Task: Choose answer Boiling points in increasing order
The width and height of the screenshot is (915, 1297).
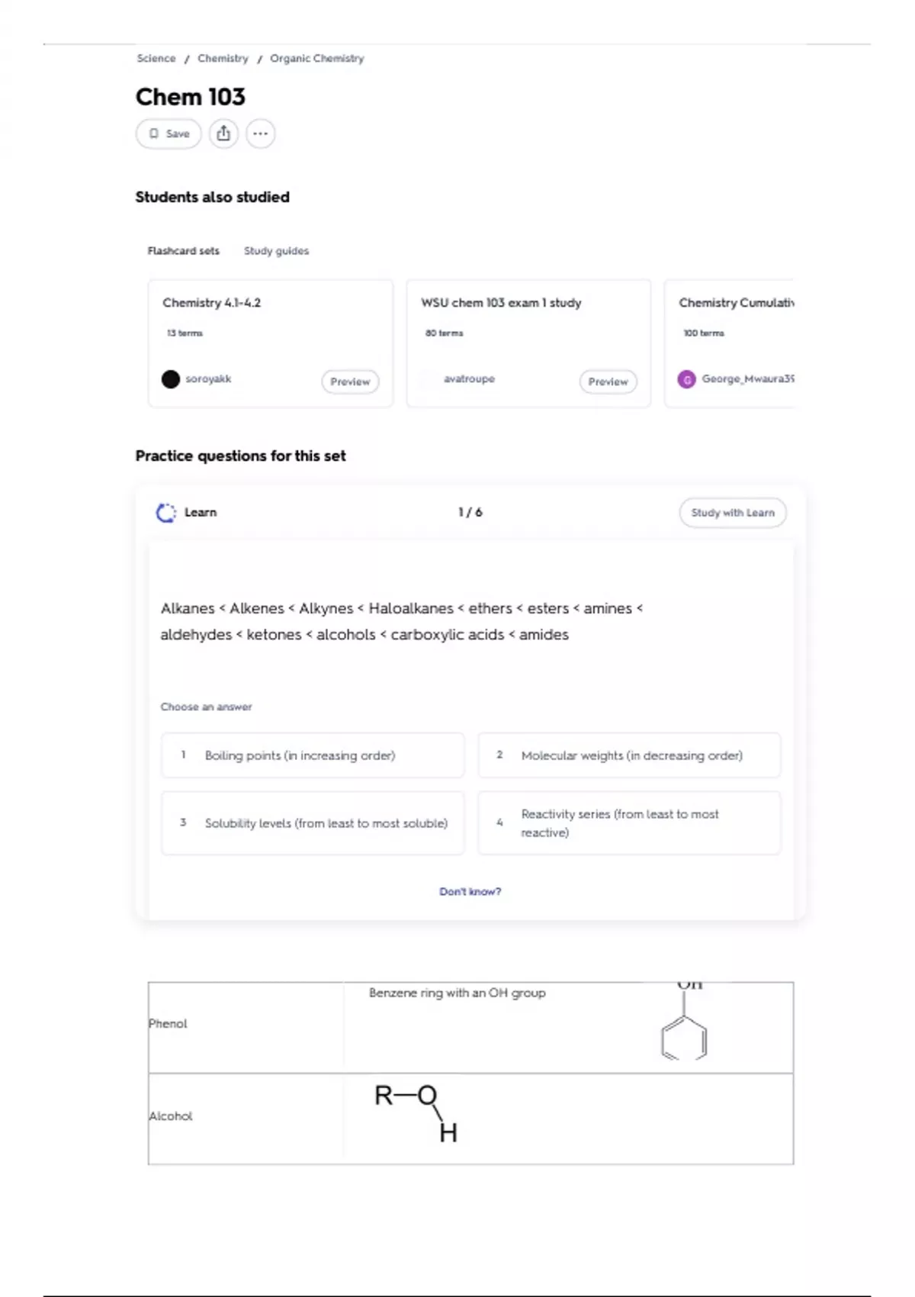Action: pyautogui.click(x=313, y=755)
